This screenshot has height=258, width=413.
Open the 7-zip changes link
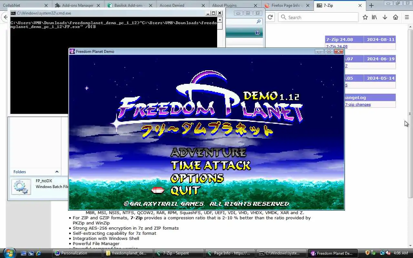click(358, 104)
